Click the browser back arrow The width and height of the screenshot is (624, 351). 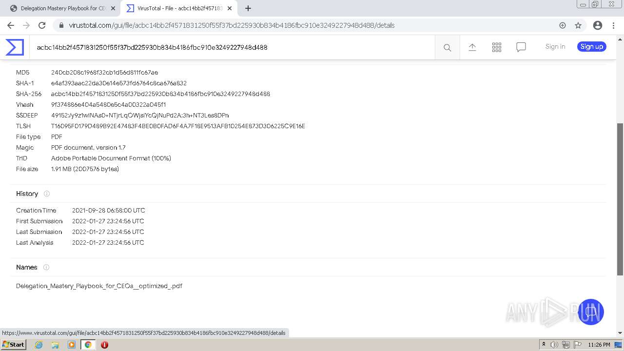(x=11, y=25)
